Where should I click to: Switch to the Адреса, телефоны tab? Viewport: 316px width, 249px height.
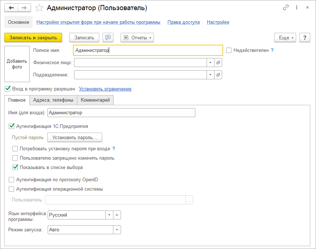coord(53,100)
